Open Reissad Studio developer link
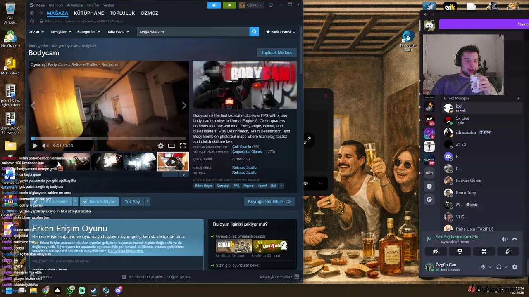This screenshot has height=297, width=529. coord(244,167)
